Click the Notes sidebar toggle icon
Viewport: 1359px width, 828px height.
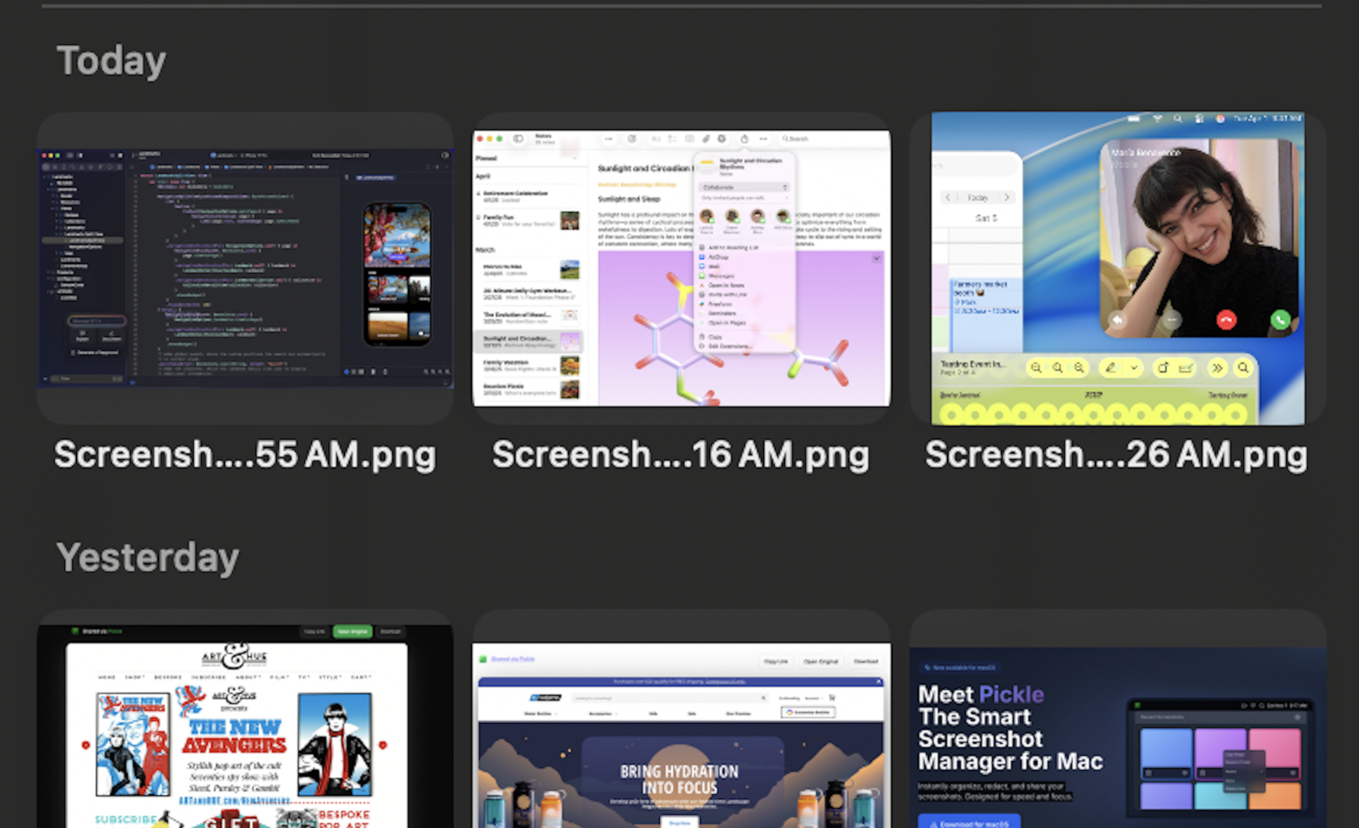pyautogui.click(x=518, y=139)
